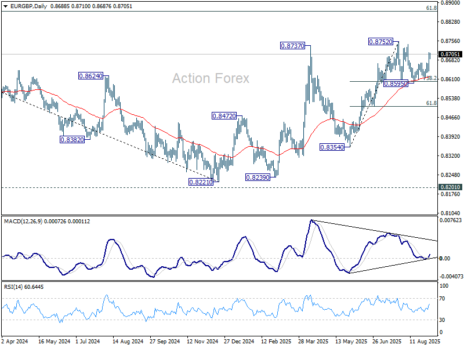Select the 27 Dec 2024 date label

pos(239,342)
